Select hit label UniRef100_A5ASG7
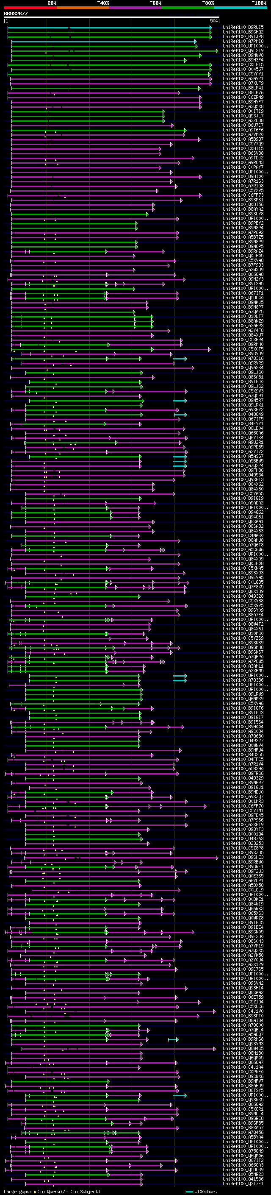Image resolution: width=271 pixels, height=1195 pixels. point(243,457)
